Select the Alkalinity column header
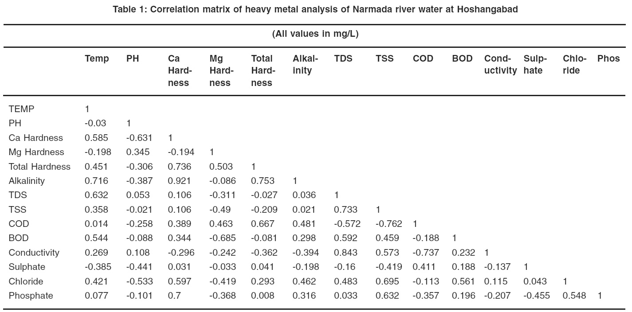Image resolution: width=632 pixels, height=312 pixels. (x=305, y=65)
